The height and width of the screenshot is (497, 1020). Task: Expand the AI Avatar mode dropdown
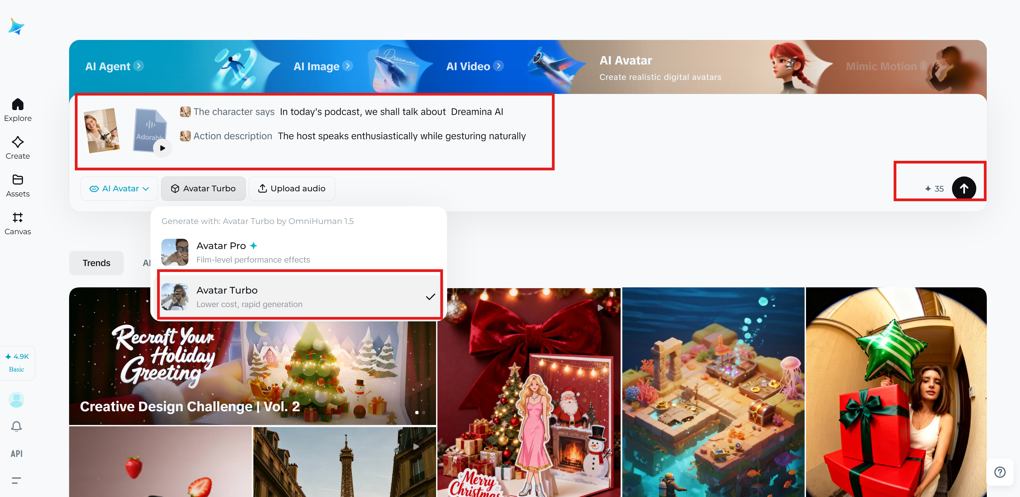(x=119, y=189)
